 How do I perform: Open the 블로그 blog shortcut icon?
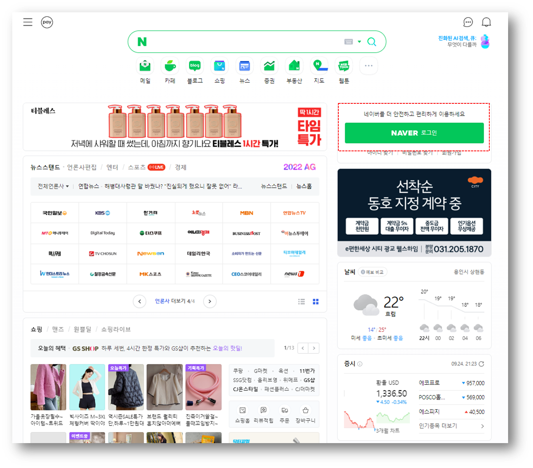click(195, 66)
